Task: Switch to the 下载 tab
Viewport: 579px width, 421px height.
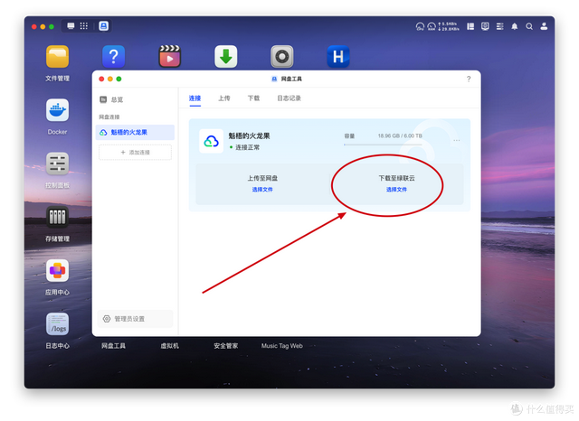Action: click(253, 98)
